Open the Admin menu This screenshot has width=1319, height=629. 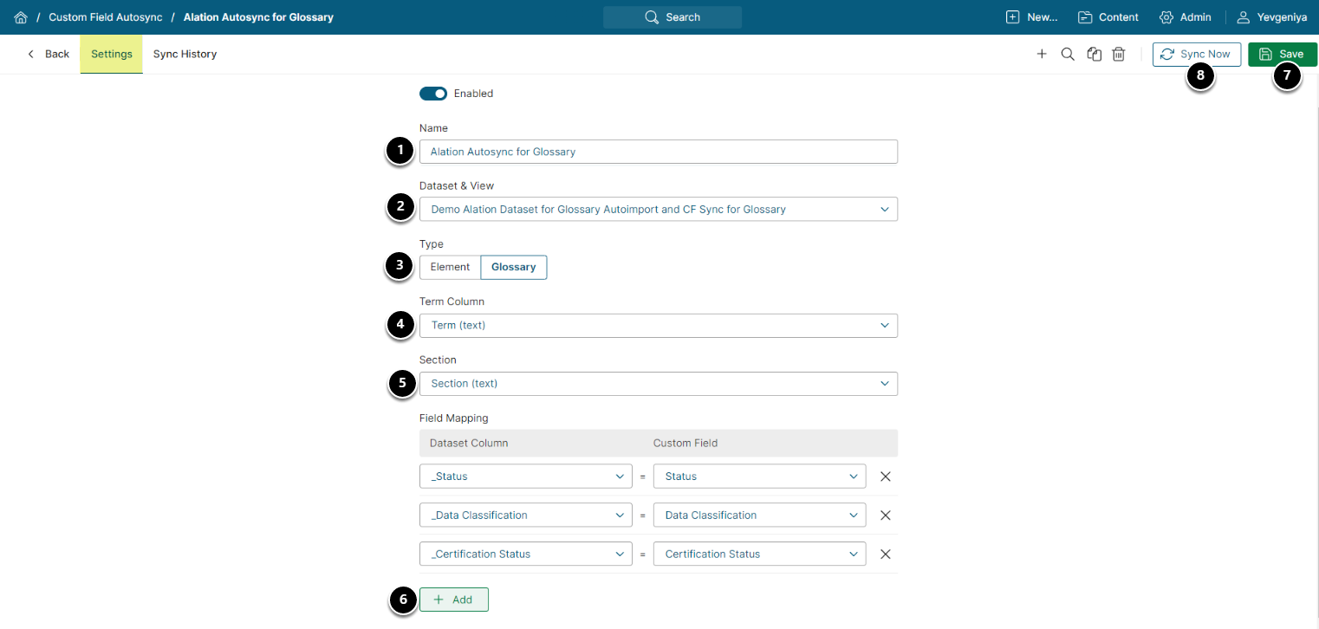(1185, 17)
